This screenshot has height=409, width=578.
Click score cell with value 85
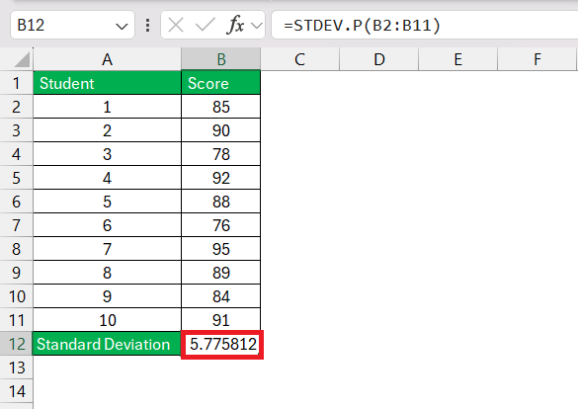point(220,107)
